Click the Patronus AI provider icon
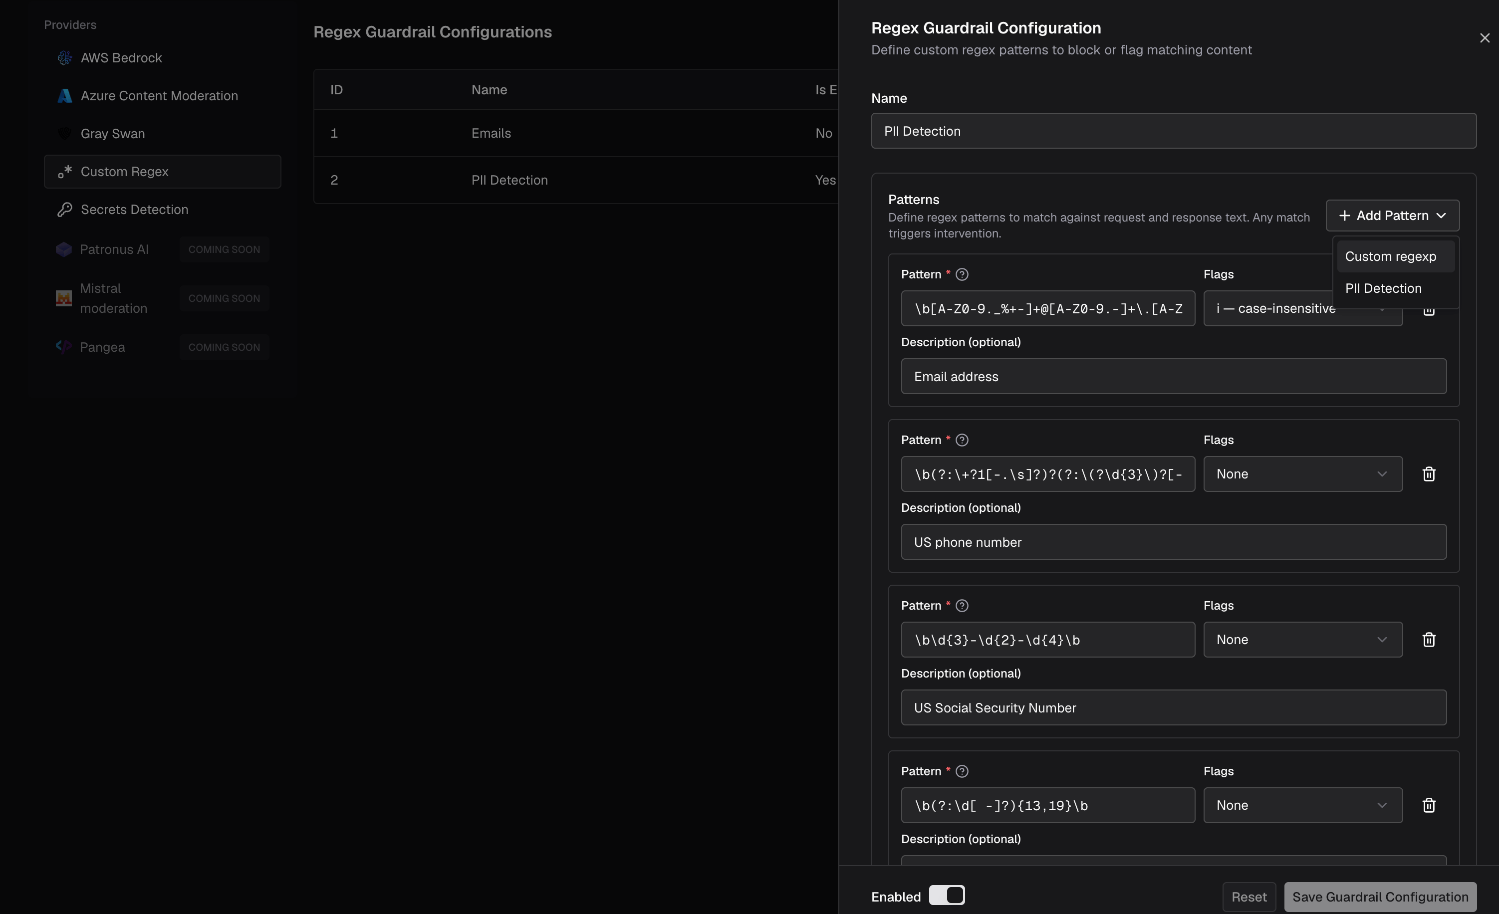This screenshot has width=1499, height=914. 64,249
